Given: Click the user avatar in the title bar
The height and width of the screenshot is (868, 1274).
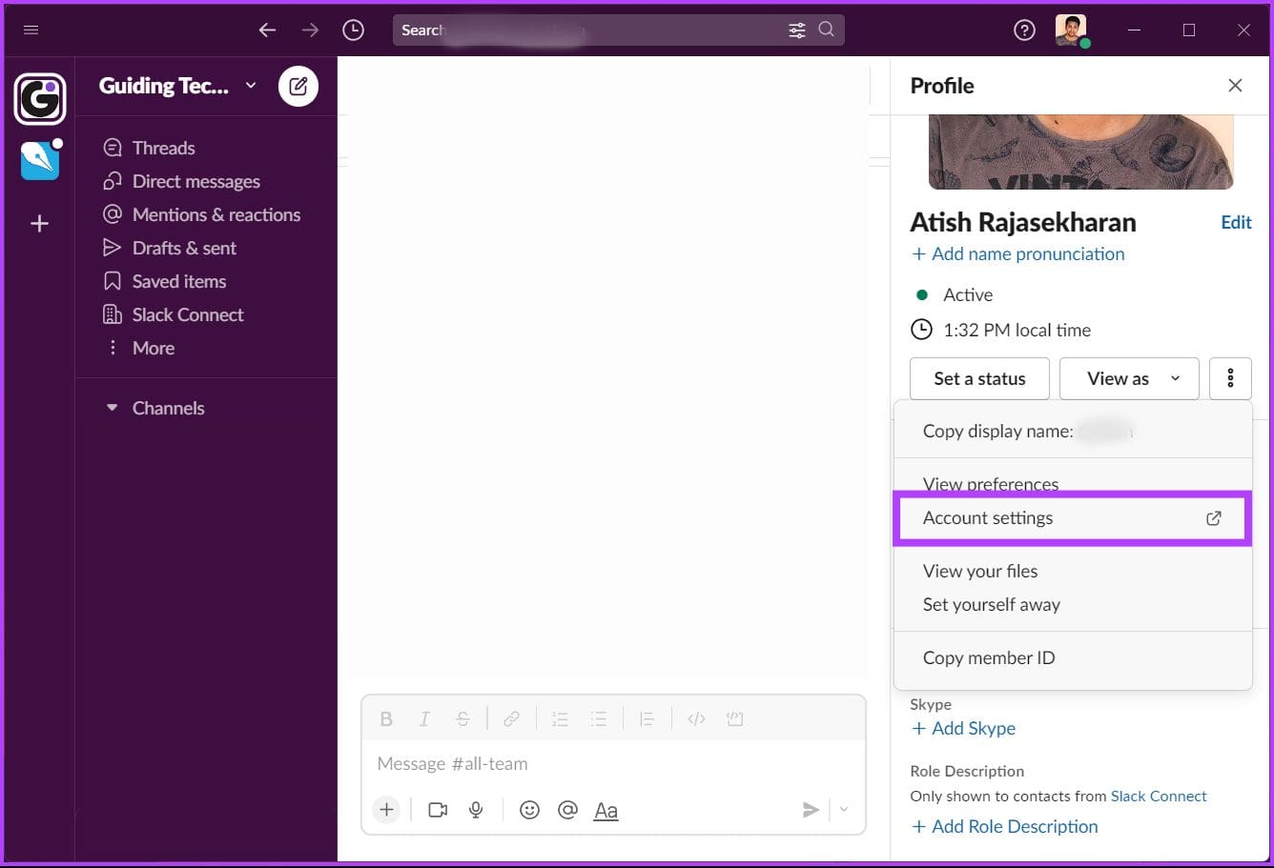Looking at the screenshot, I should pyautogui.click(x=1071, y=30).
